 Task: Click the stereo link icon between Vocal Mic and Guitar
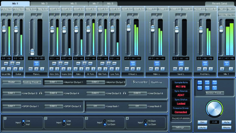(x=12, y=63)
